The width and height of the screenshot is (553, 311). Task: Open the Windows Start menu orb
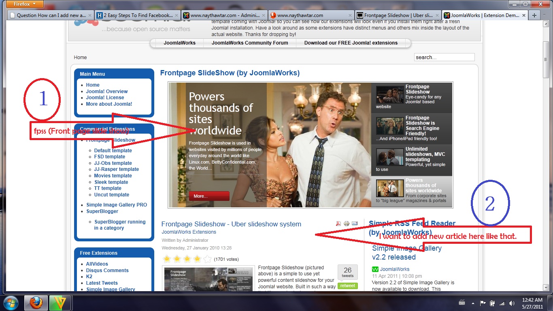[10, 303]
